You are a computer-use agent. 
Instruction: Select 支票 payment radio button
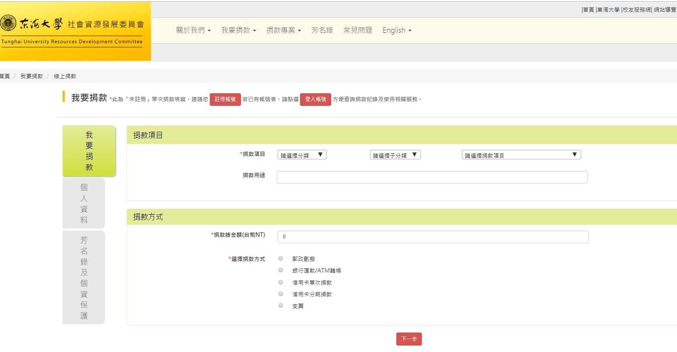281,305
